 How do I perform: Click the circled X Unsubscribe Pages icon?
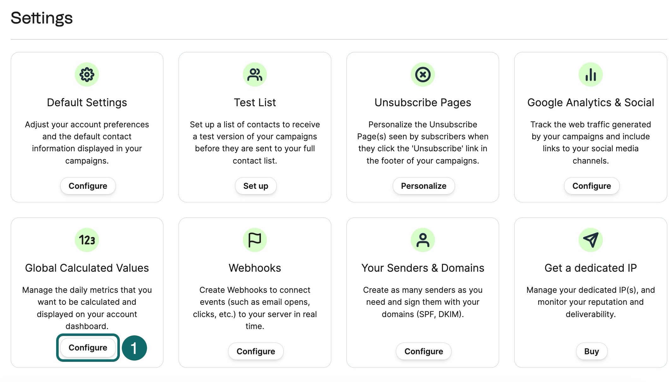pyautogui.click(x=422, y=75)
